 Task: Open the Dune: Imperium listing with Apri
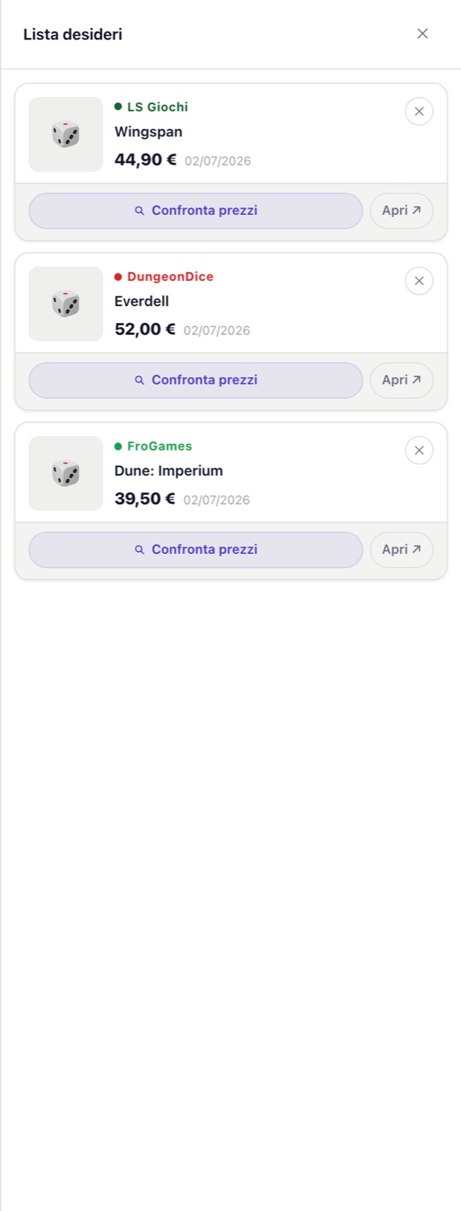point(401,550)
